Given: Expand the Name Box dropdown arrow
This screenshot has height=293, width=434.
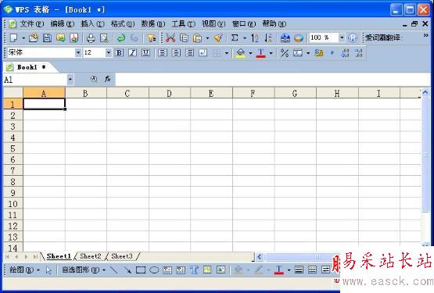Looking at the screenshot, I should coord(70,80).
